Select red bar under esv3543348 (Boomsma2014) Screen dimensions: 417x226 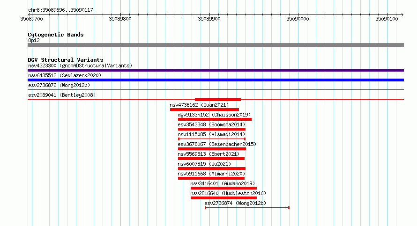[x=212, y=129]
